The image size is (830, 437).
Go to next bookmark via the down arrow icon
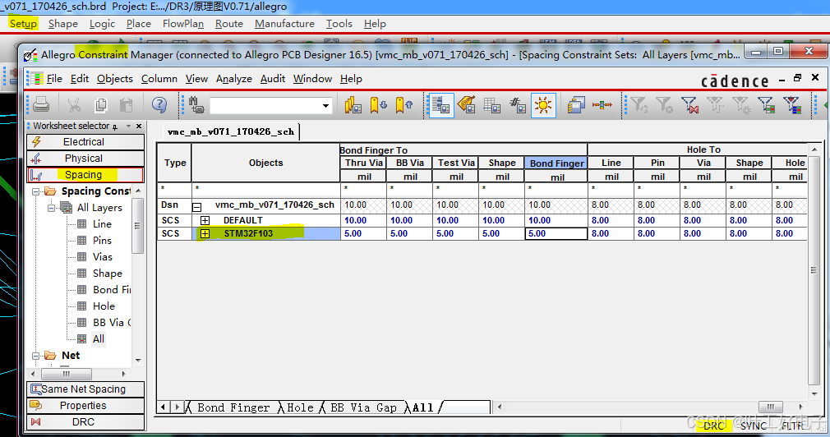(378, 105)
